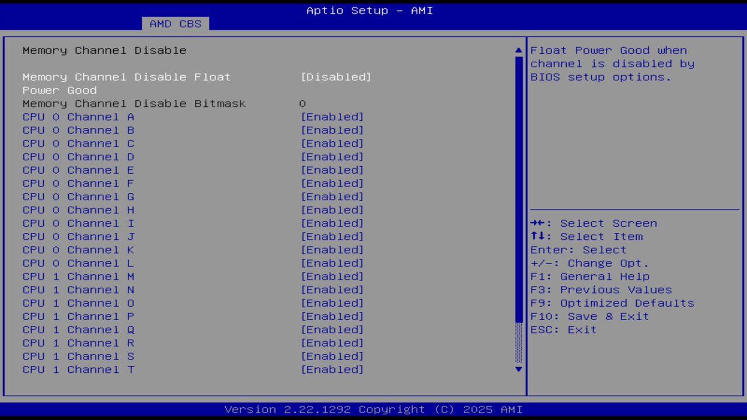This screenshot has width=747, height=420.
Task: Select the CPU 0 Channel C label
Action: 78,143
